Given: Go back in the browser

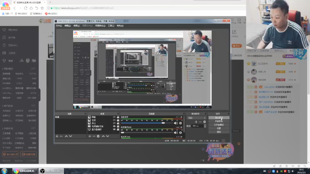Looking at the screenshot, I should pyautogui.click(x=15, y=8).
